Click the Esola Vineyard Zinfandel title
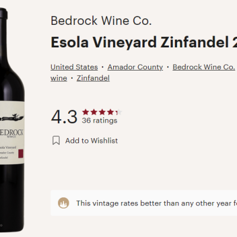Screen dimensions: 237x237 coord(144,42)
